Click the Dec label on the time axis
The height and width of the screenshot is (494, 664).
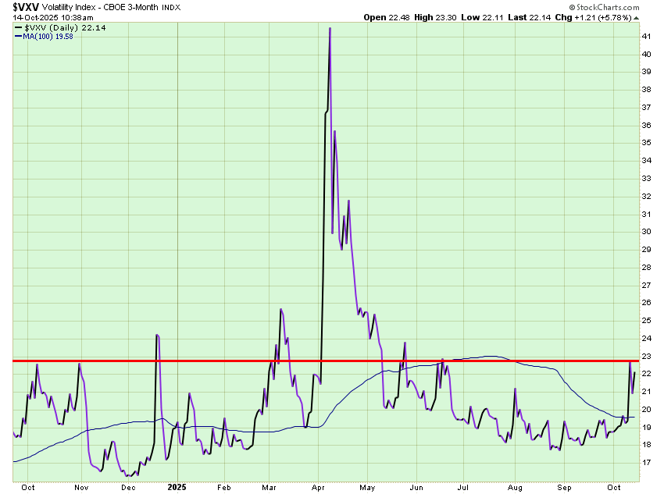coord(128,488)
